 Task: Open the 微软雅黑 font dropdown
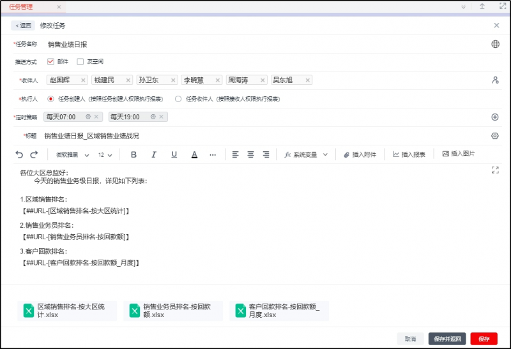[70, 154]
